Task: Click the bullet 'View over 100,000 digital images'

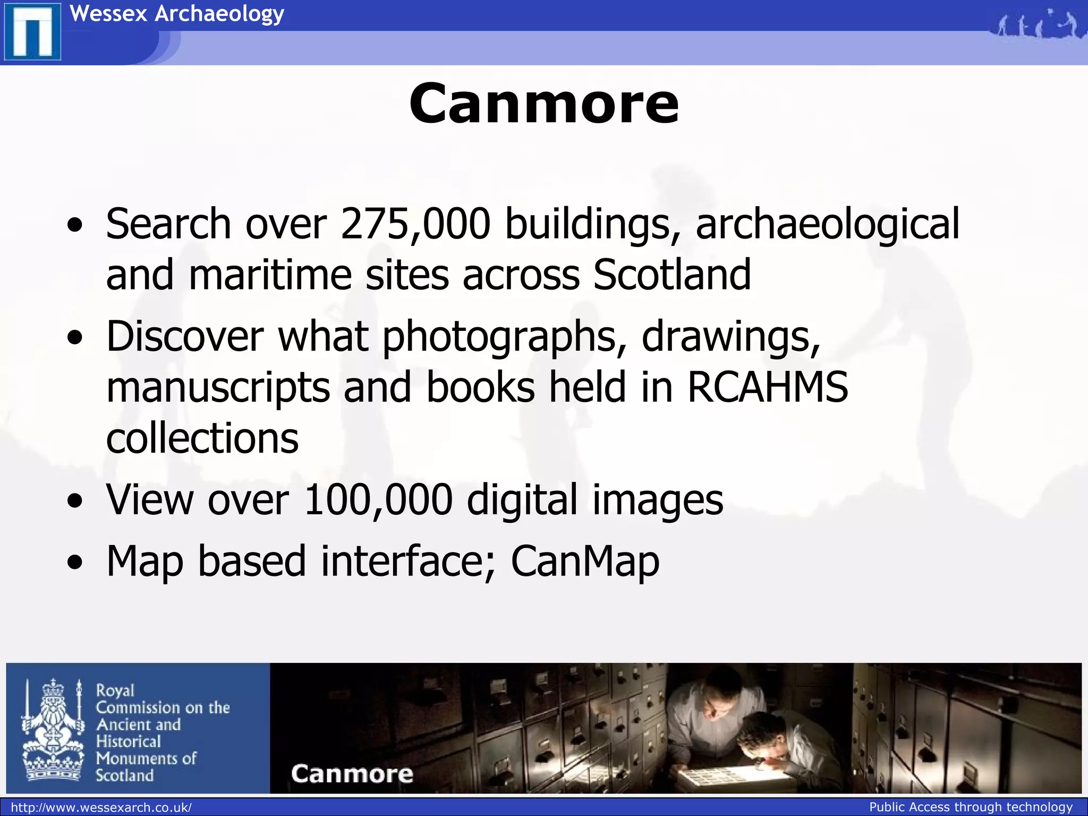Action: [414, 500]
